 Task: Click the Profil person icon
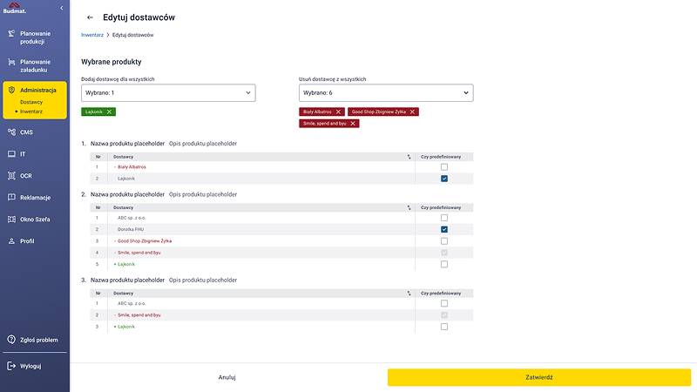coord(11,241)
